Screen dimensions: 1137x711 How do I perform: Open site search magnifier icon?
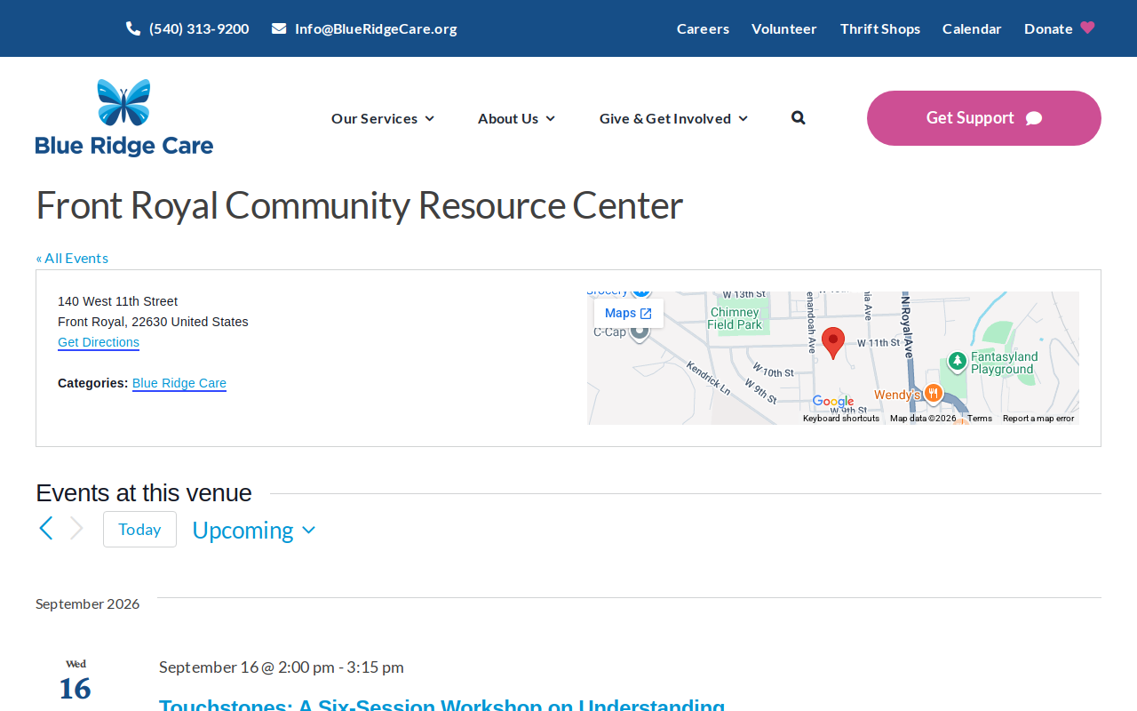799,117
